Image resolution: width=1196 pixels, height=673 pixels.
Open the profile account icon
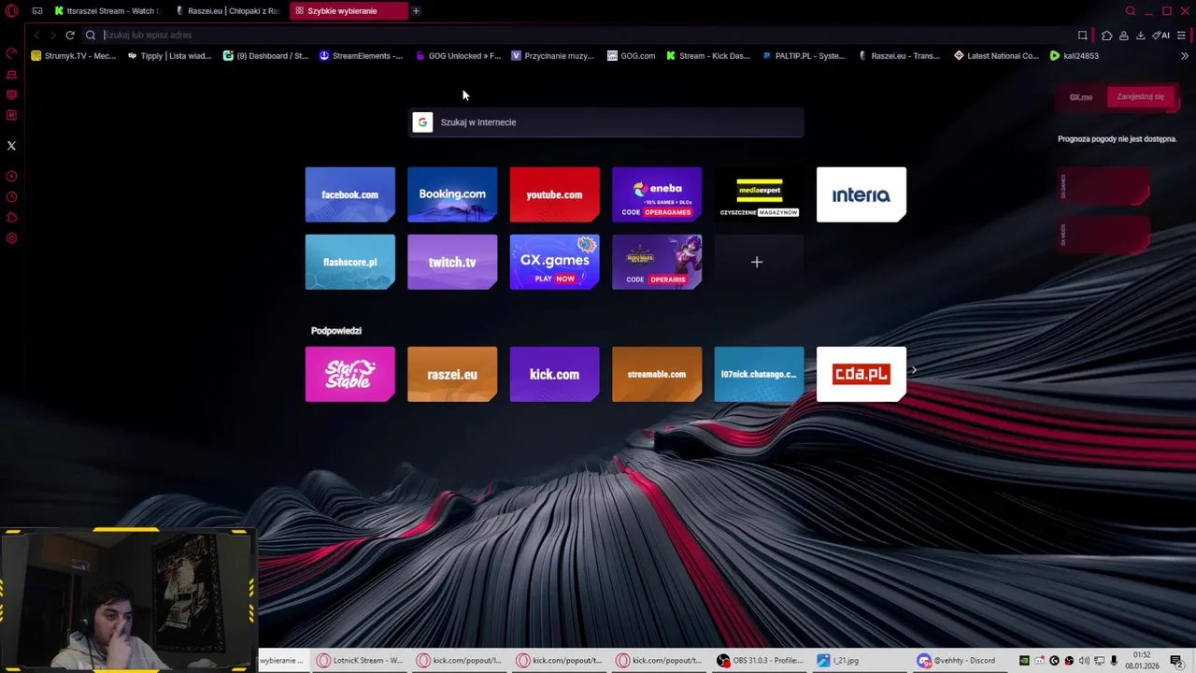click(x=1124, y=36)
